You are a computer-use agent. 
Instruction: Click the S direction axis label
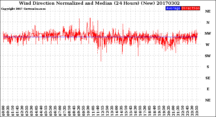coord(208,67)
